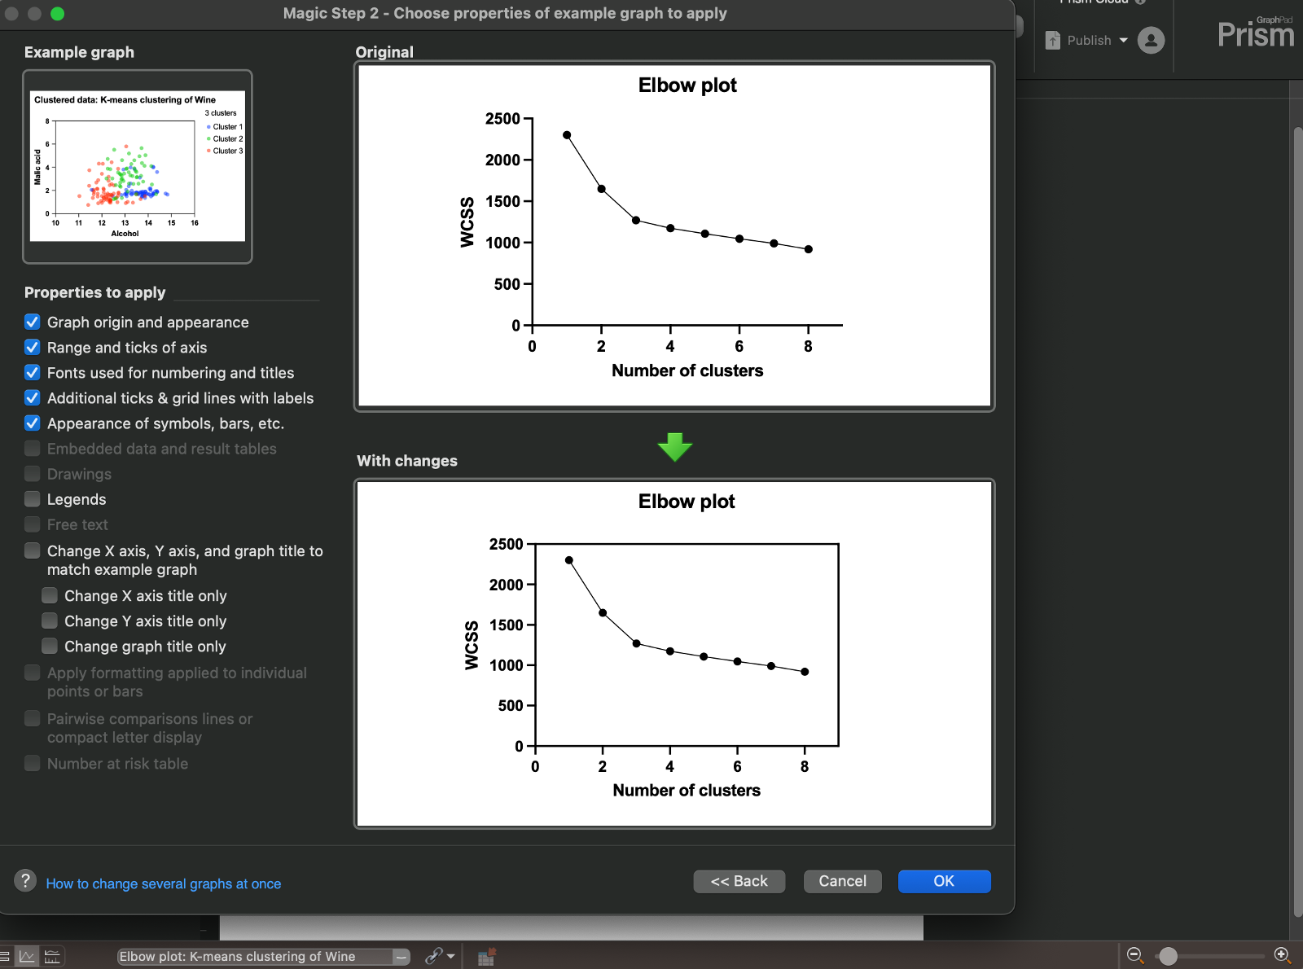
Task: Uncheck Graph origin and appearance
Action: pos(33,322)
